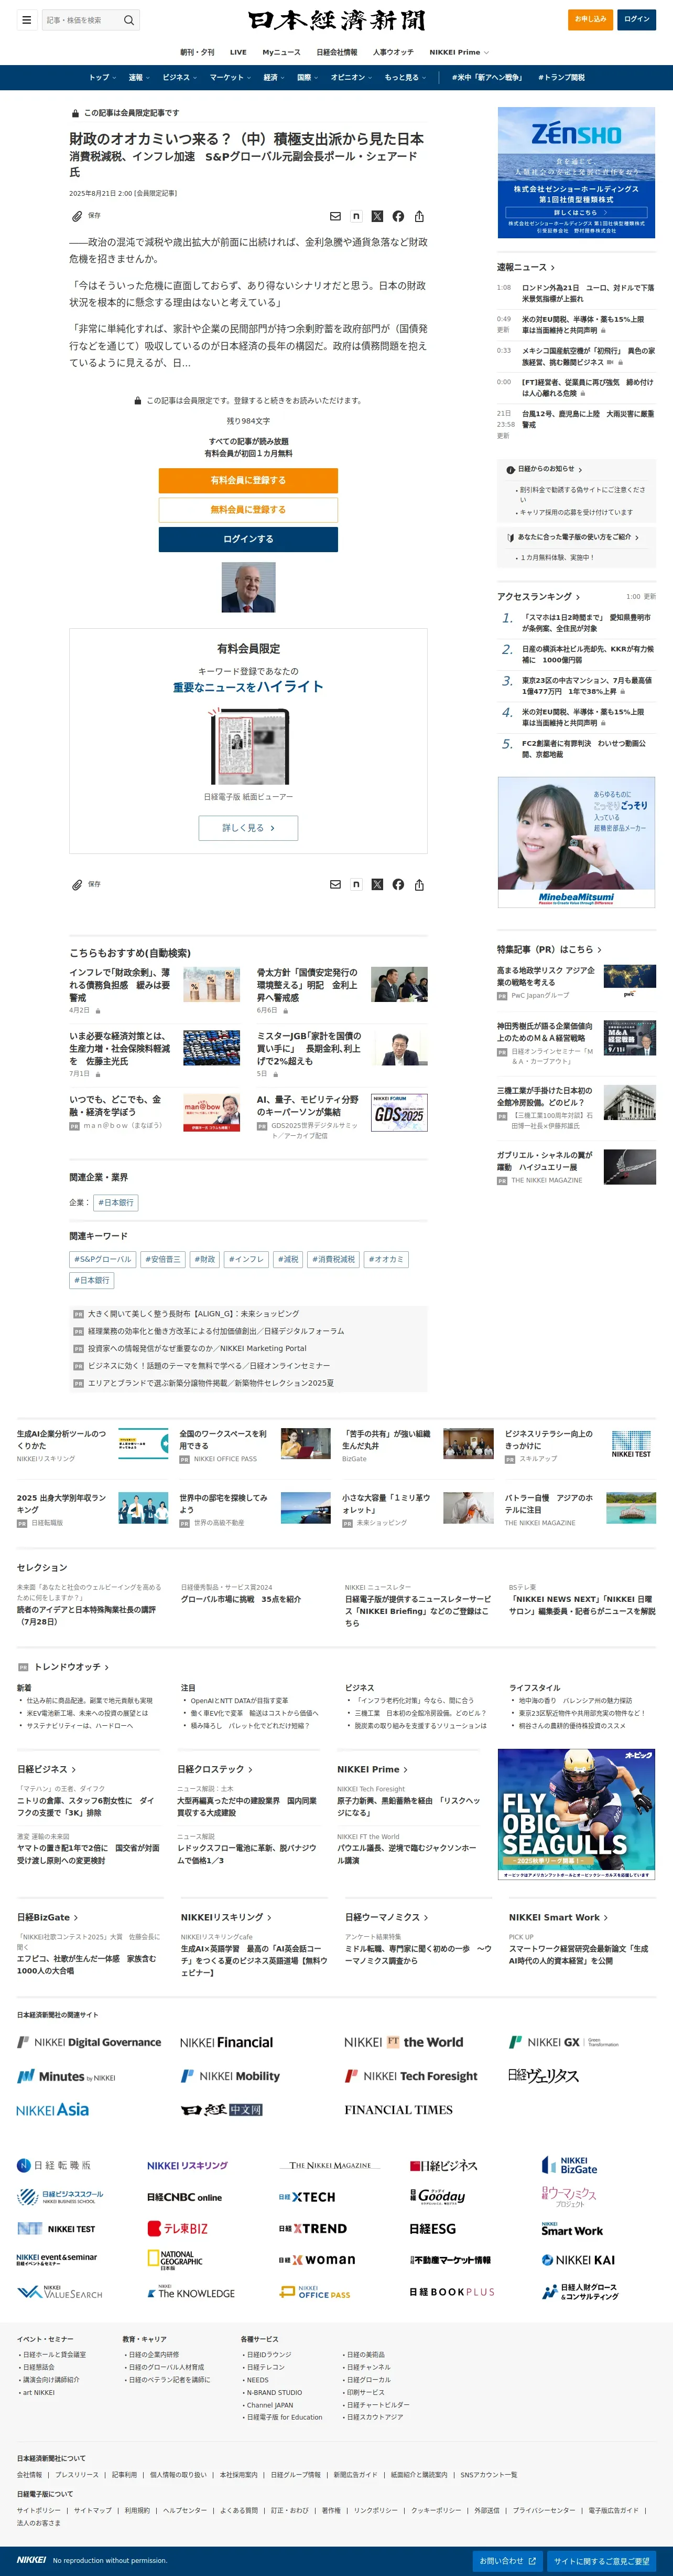
Task: Expand the もっと見る navigation dropdown
Action: 405,77
